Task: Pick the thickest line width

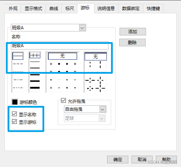Action: [35, 88]
